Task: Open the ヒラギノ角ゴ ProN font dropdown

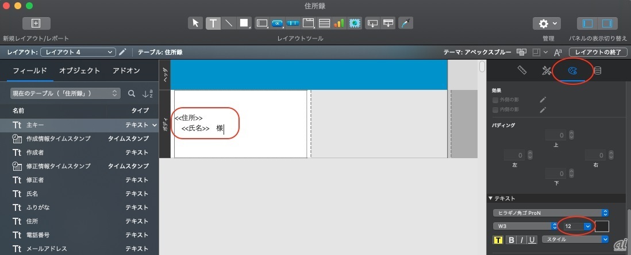Action: coord(551,213)
